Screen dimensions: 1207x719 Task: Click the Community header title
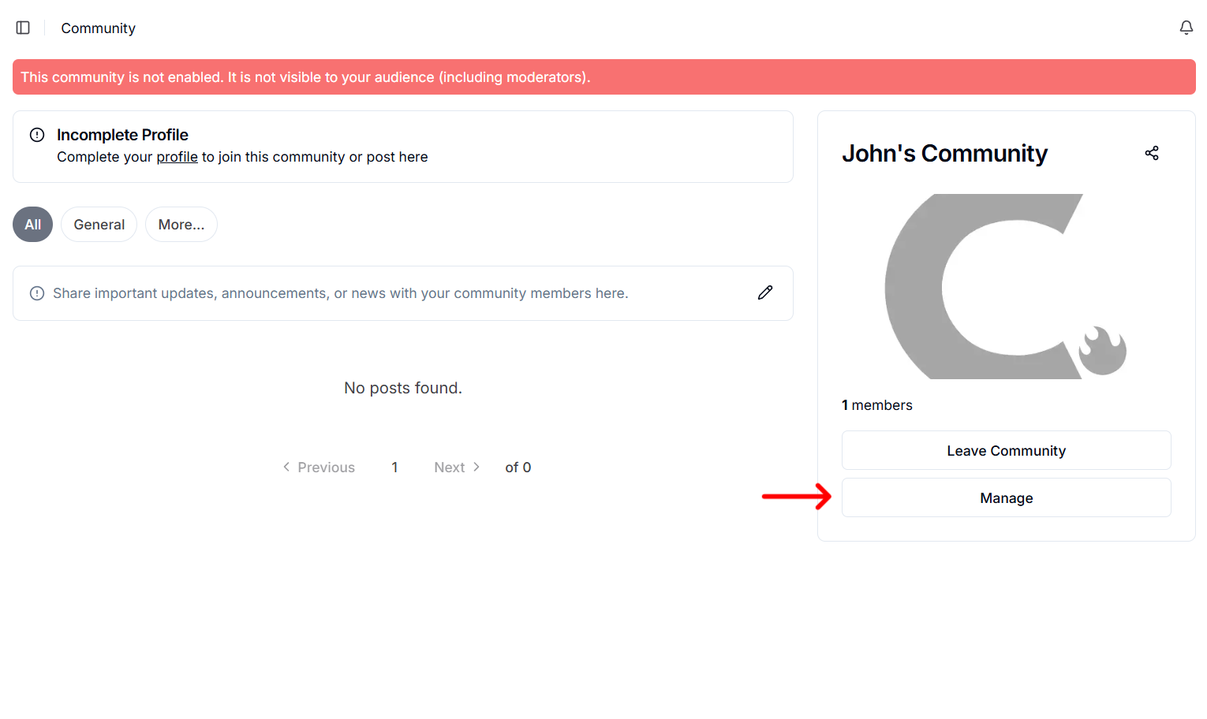pyautogui.click(x=98, y=28)
